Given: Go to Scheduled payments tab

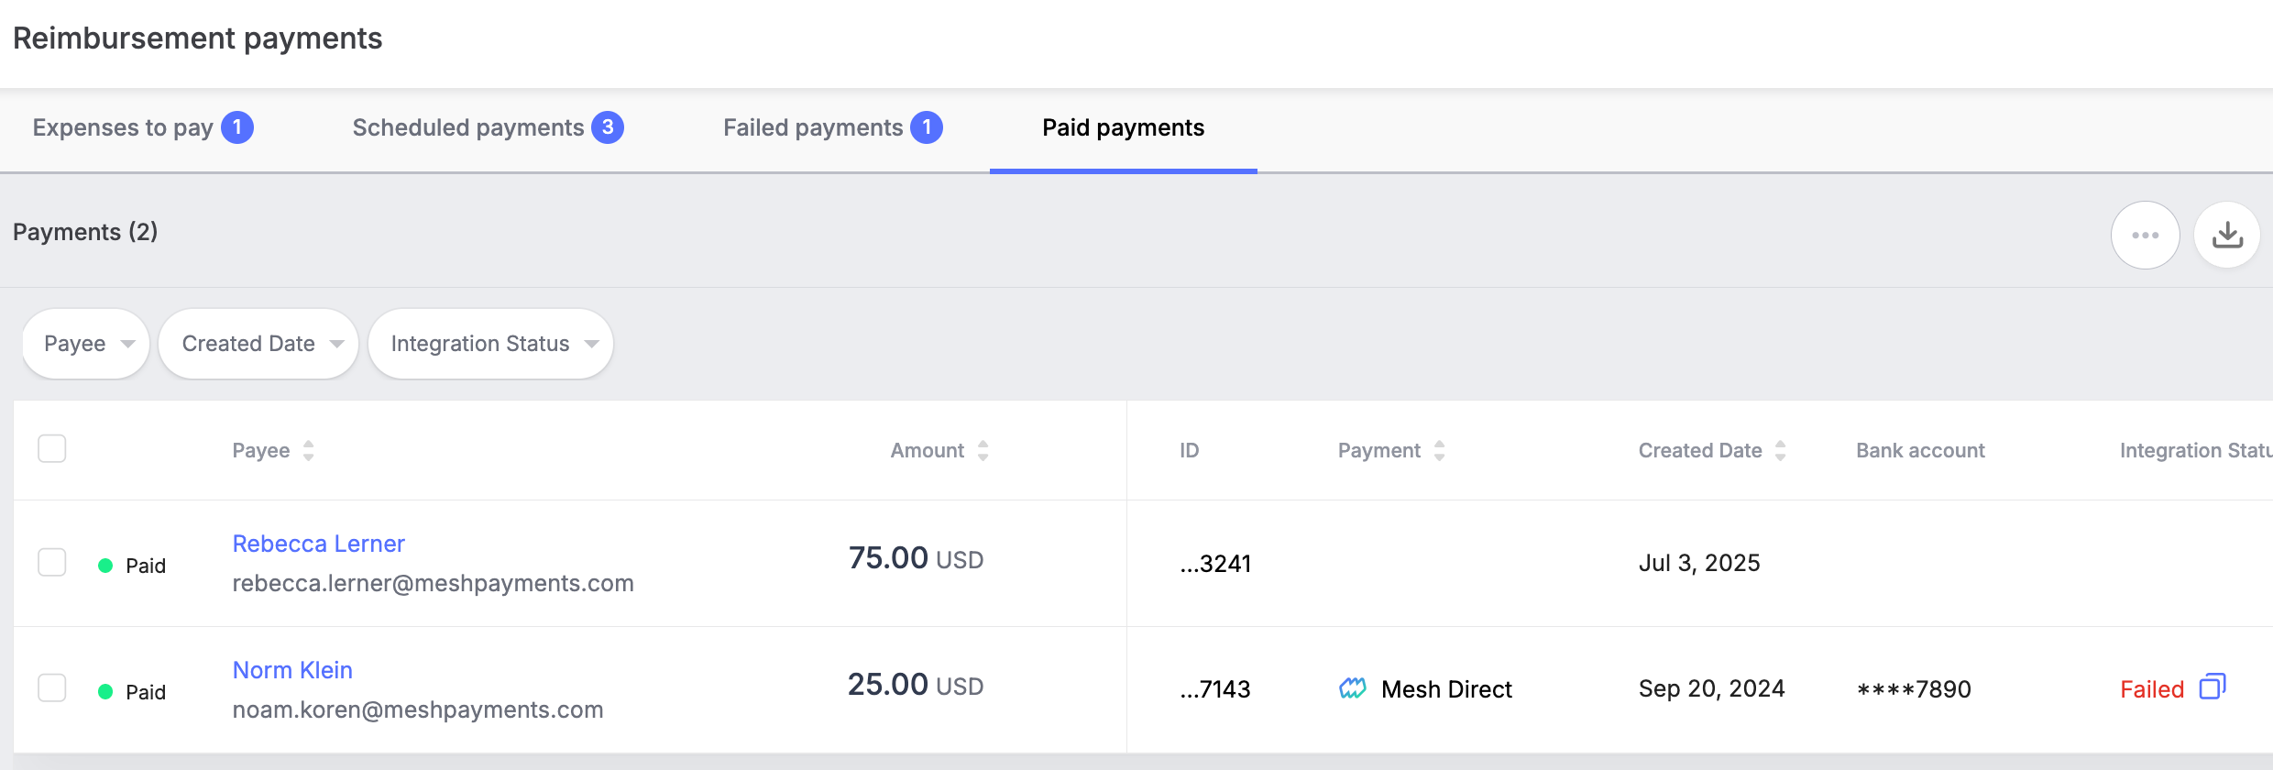Looking at the screenshot, I should click(487, 127).
